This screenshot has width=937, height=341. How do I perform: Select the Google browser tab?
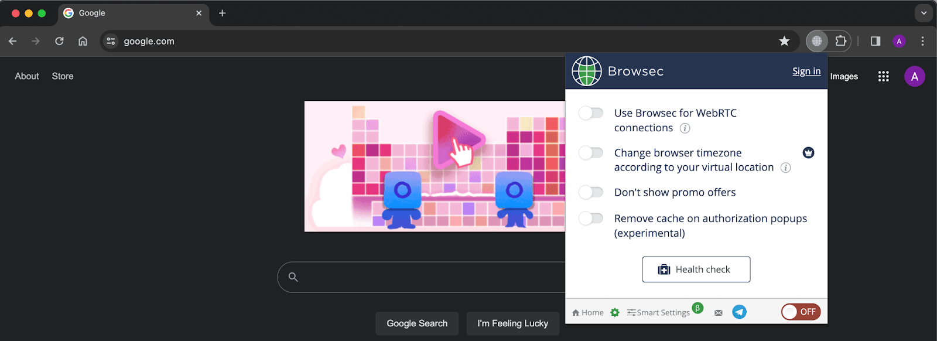coord(133,13)
